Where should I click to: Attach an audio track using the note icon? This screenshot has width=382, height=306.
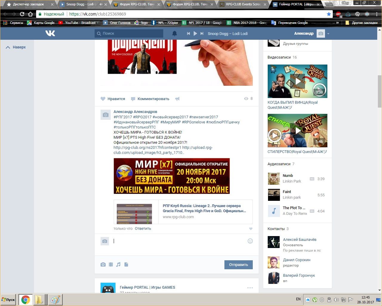pyautogui.click(x=118, y=264)
